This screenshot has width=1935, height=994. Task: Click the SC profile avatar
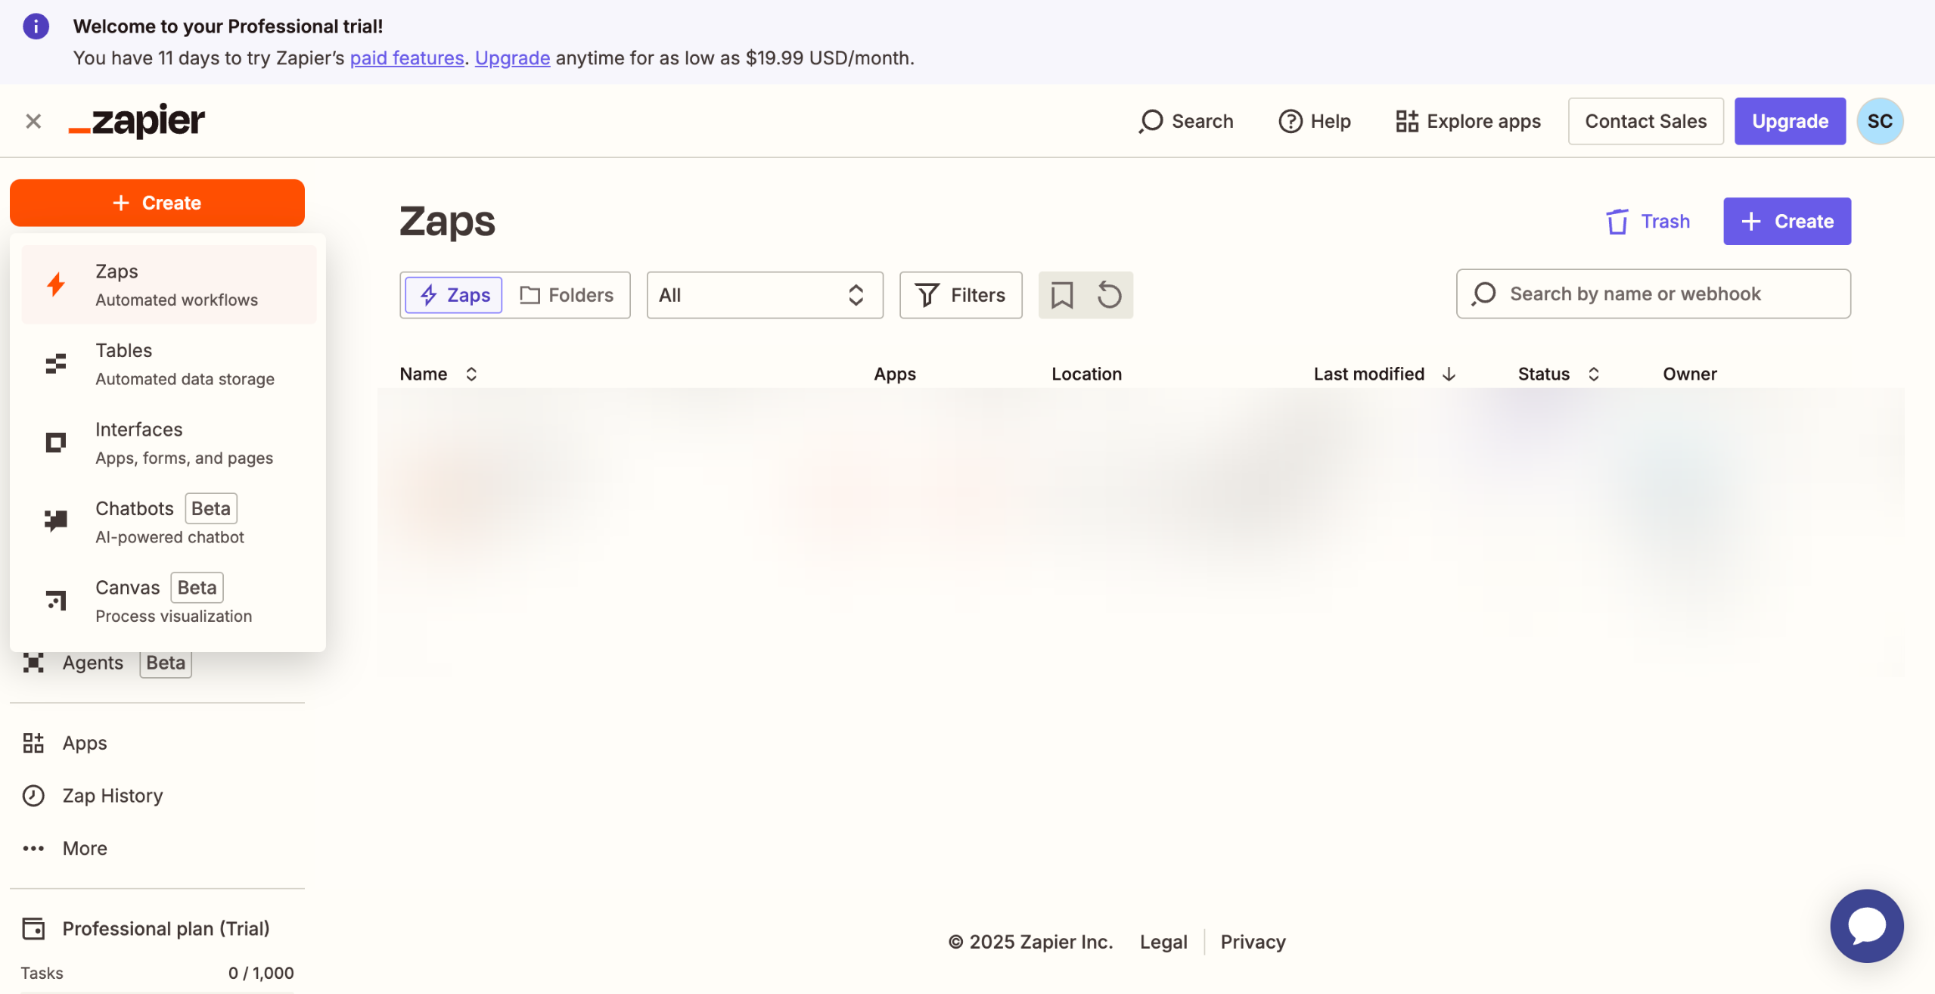pyautogui.click(x=1879, y=121)
